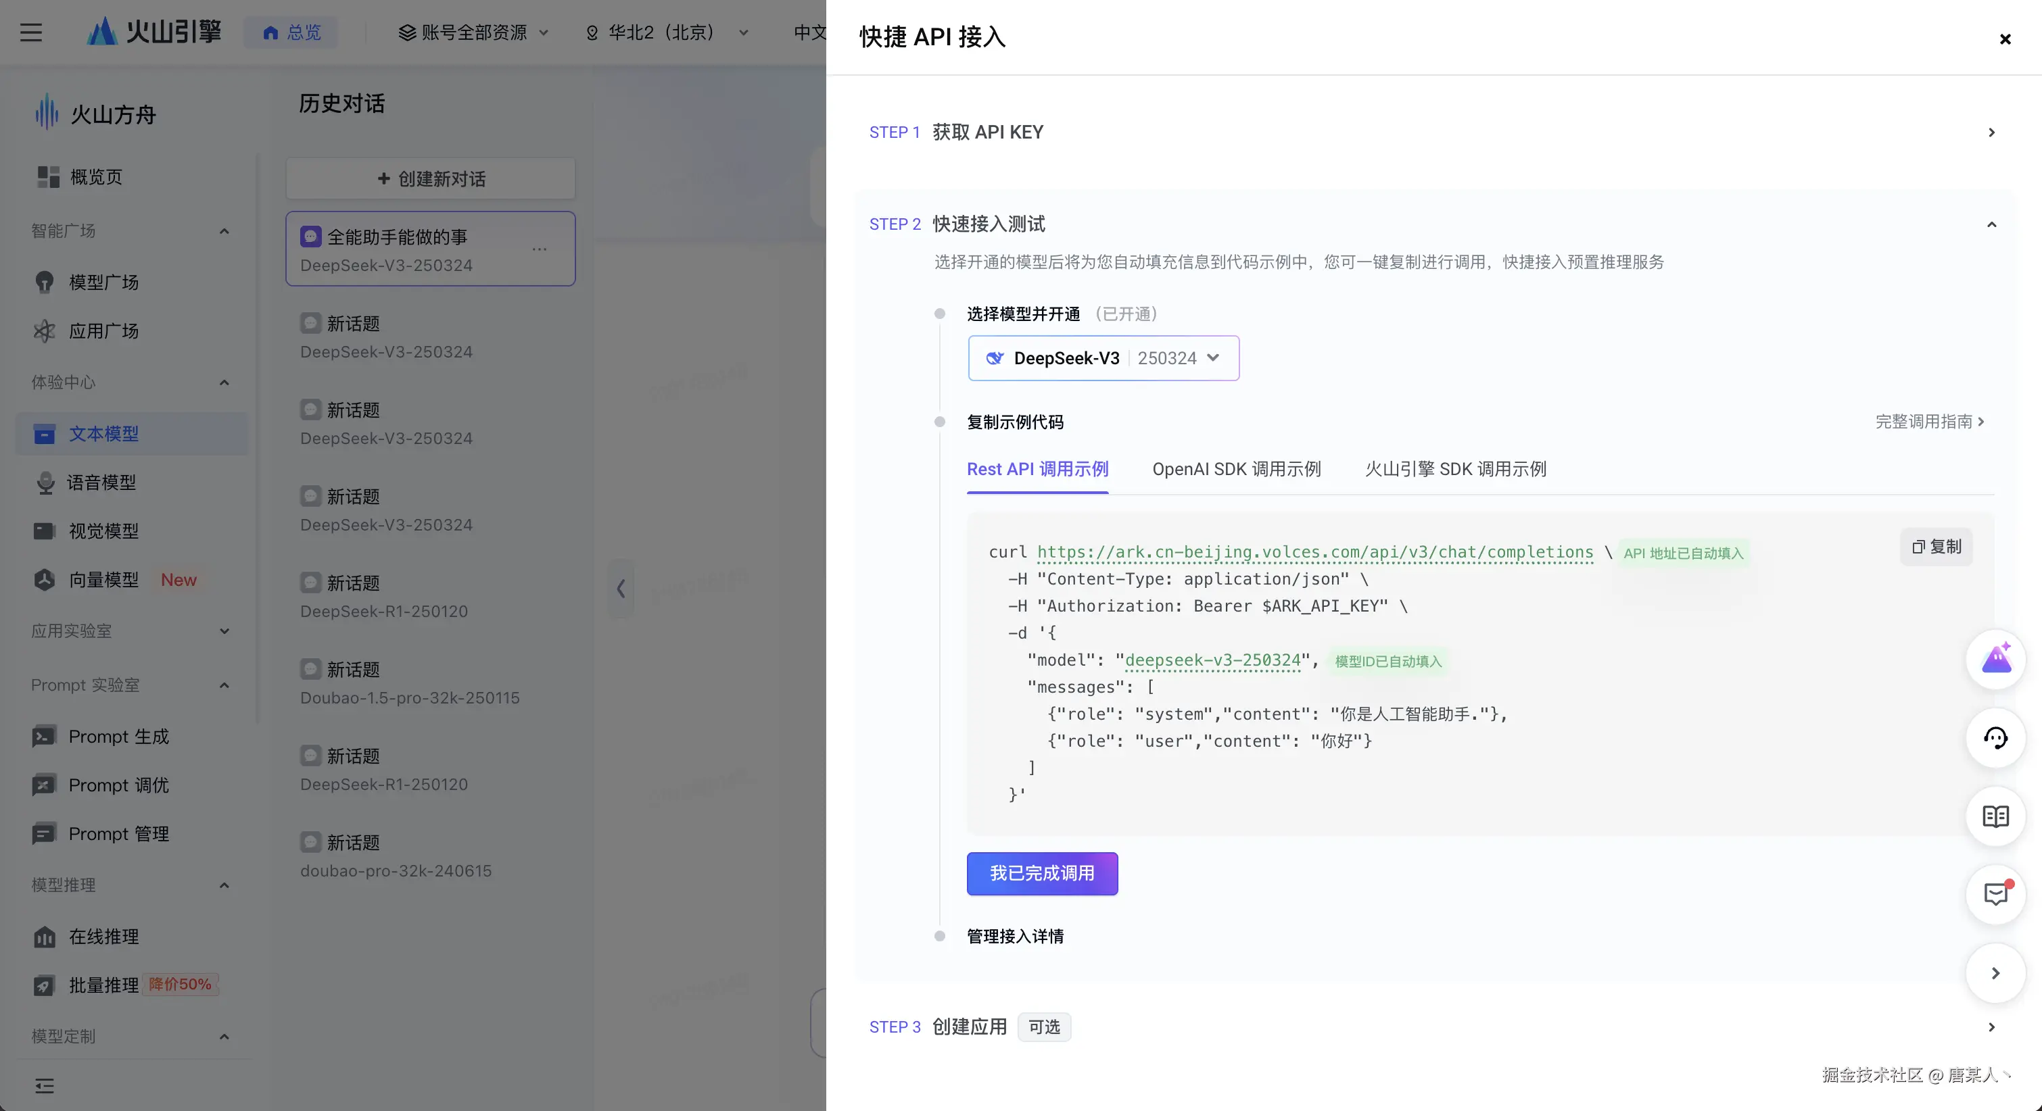Open the feedback message icon with red dot

coord(1995,894)
